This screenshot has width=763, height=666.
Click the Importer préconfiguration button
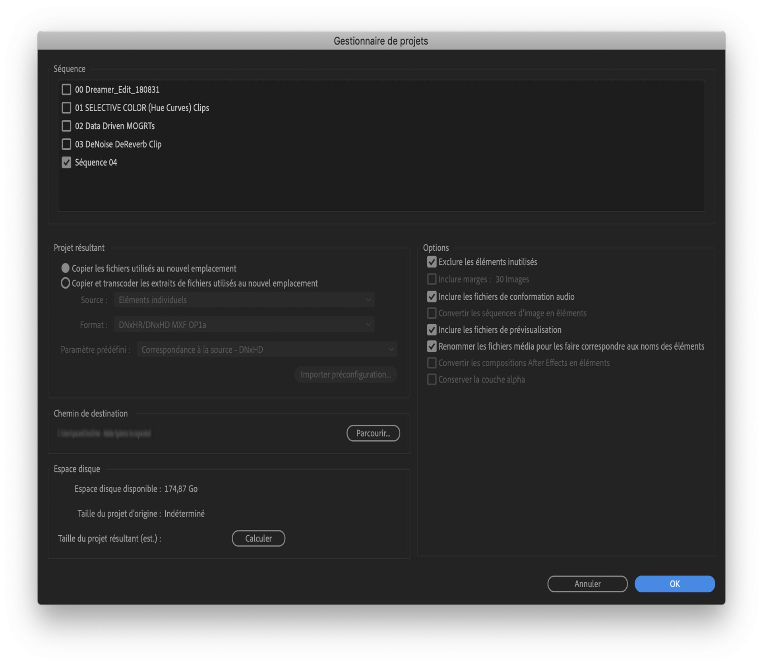click(x=345, y=374)
